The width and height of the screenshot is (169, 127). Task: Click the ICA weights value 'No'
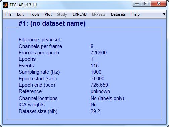[94, 105]
